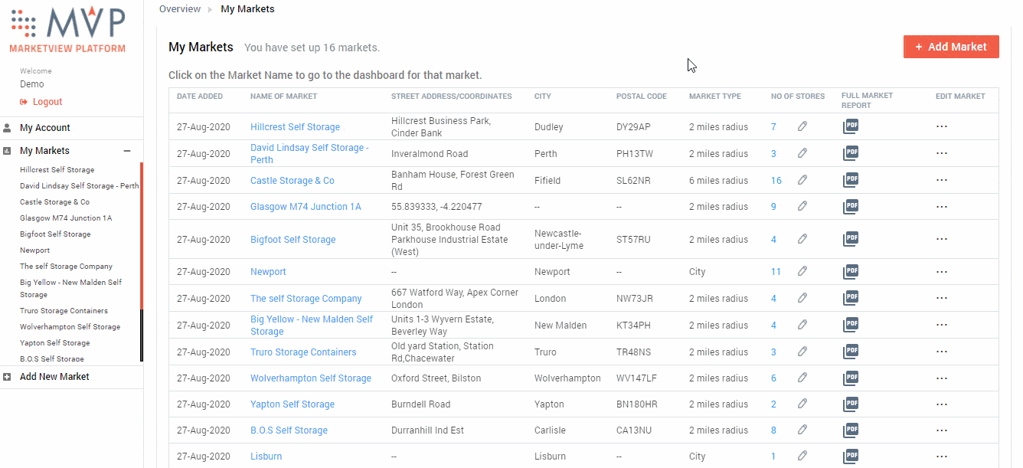Image resolution: width=1023 pixels, height=468 pixels.
Task: Open the B.O.S Self Storage dashboard link
Action: 289,430
